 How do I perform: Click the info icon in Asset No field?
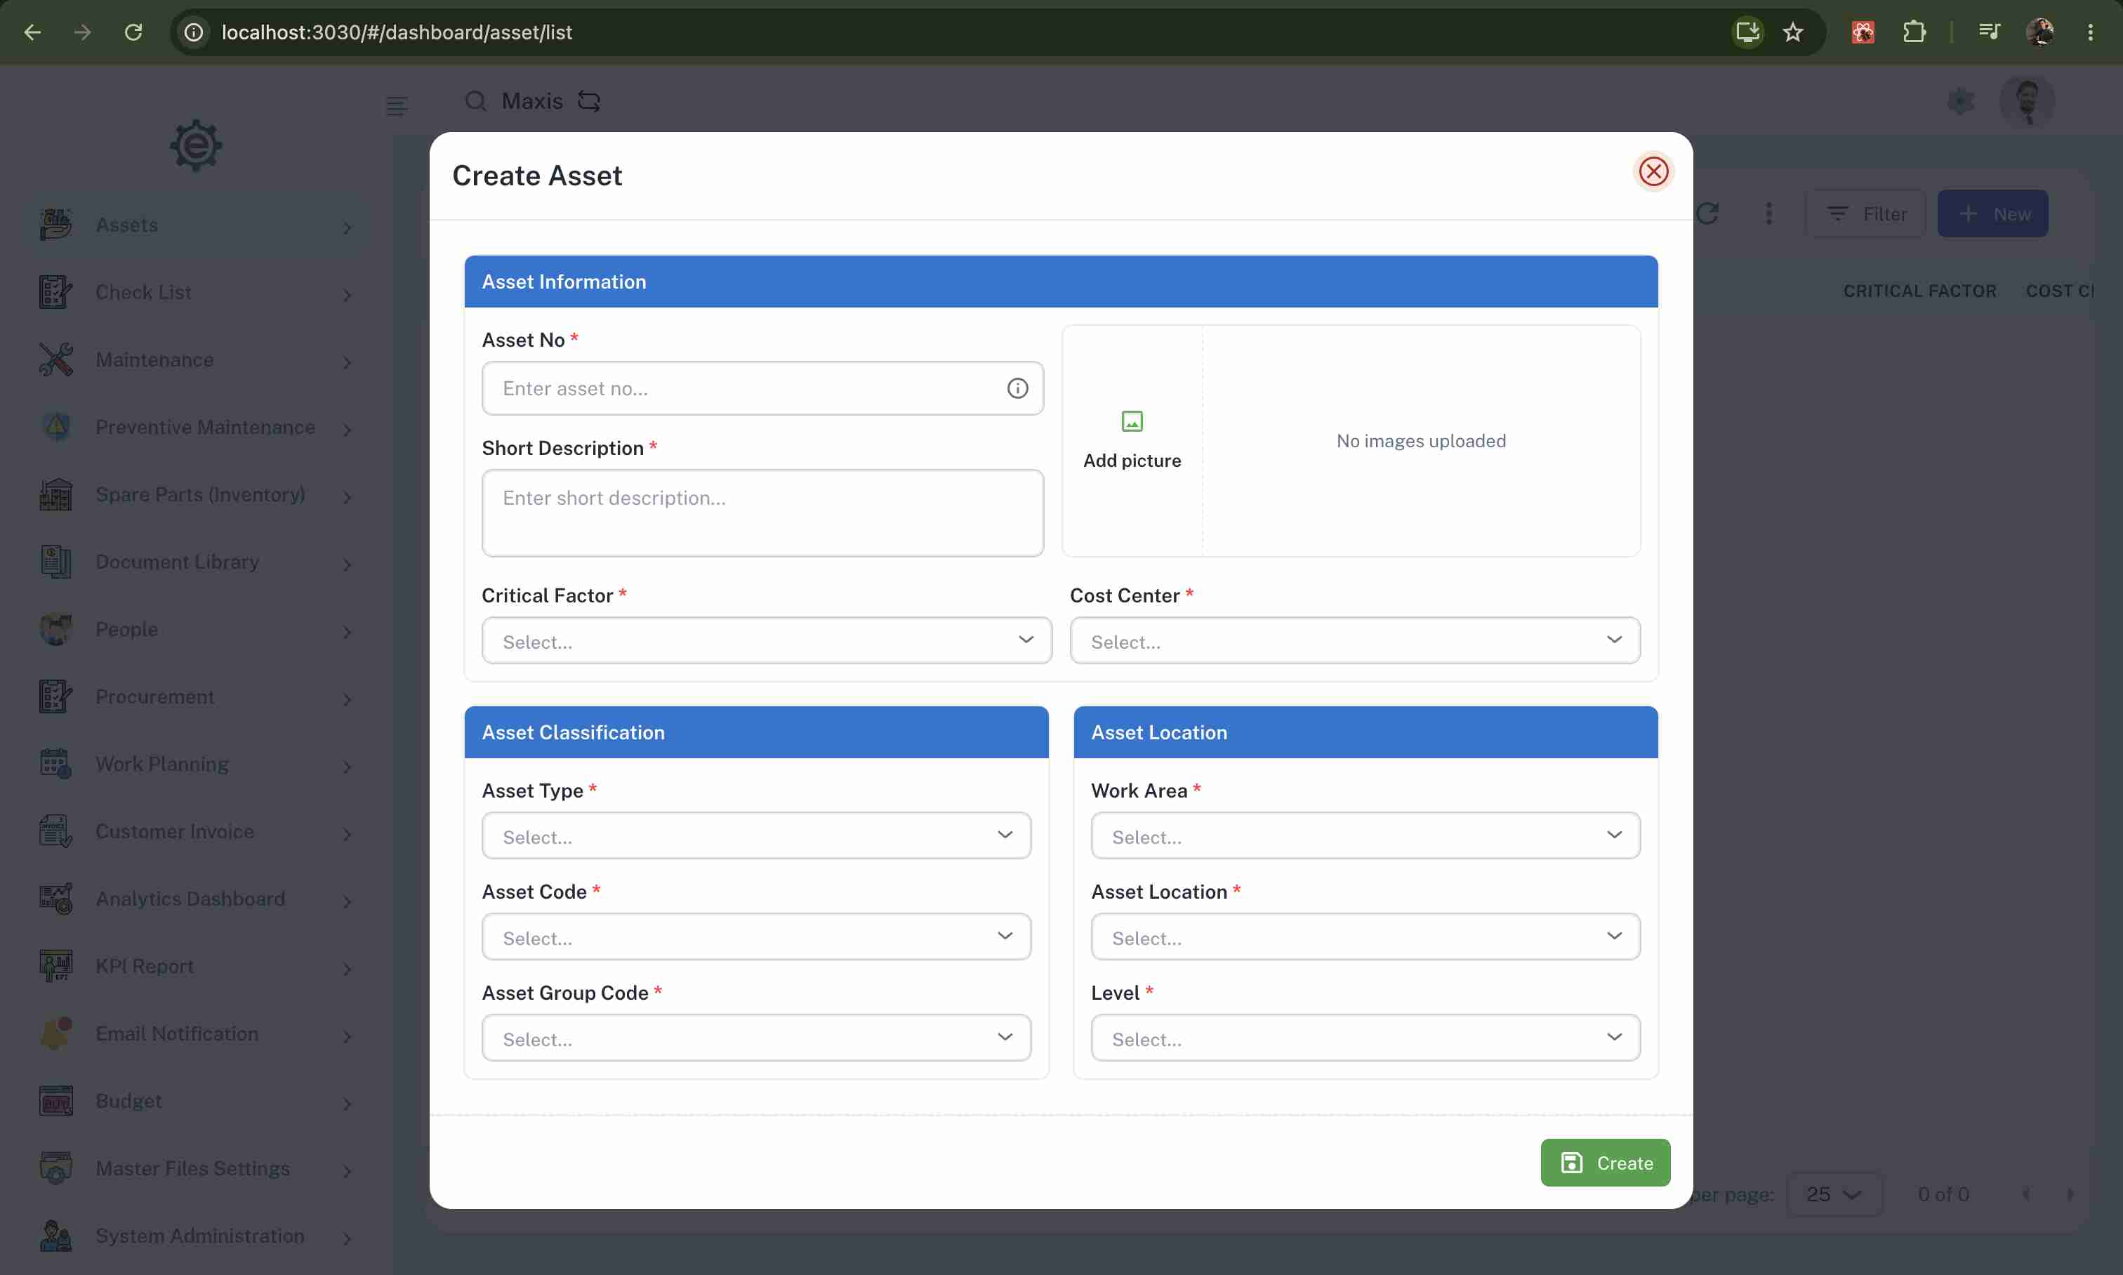pos(1017,388)
